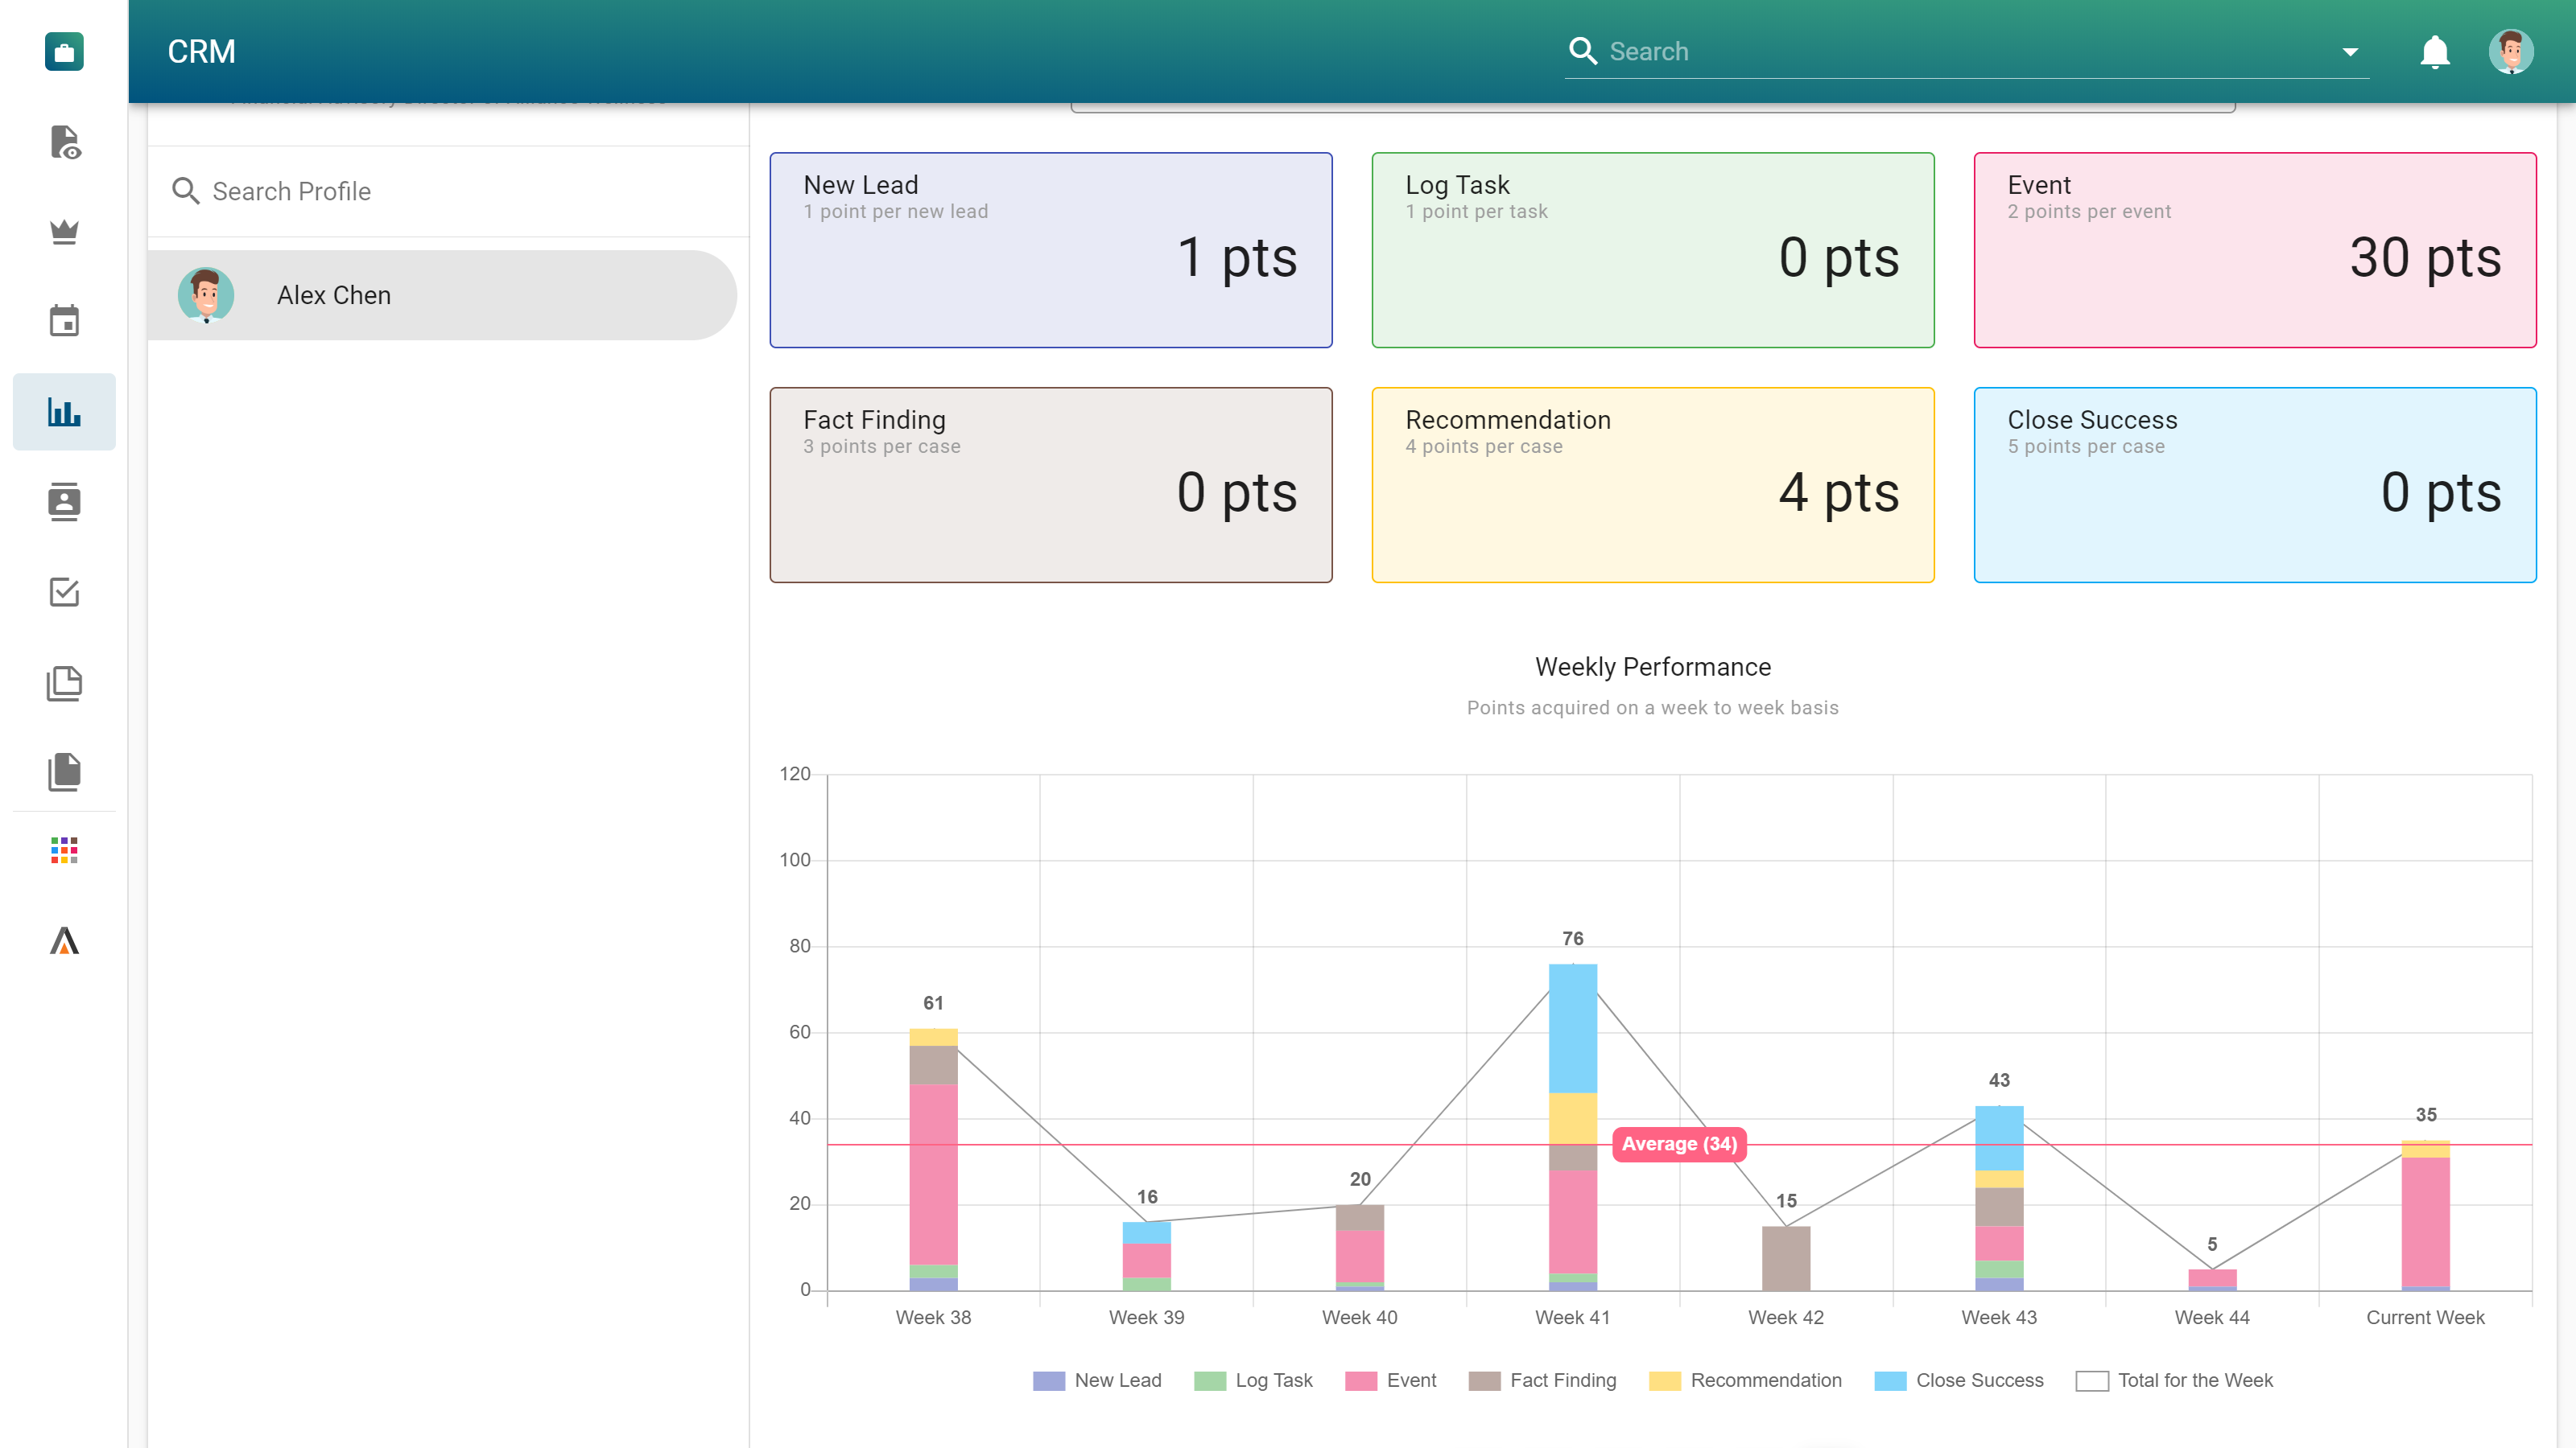Image resolution: width=2576 pixels, height=1448 pixels.
Task: Open the colorful apps grid icon
Action: (x=64, y=850)
